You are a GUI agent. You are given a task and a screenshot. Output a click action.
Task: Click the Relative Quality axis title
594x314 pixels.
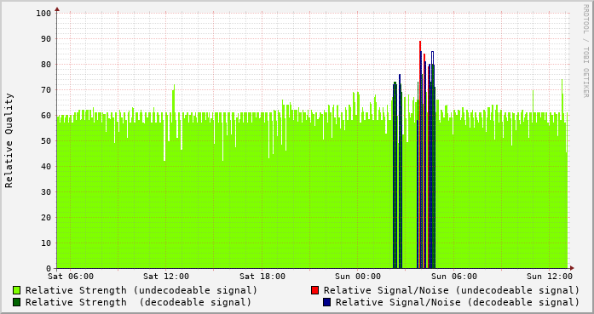click(9, 140)
